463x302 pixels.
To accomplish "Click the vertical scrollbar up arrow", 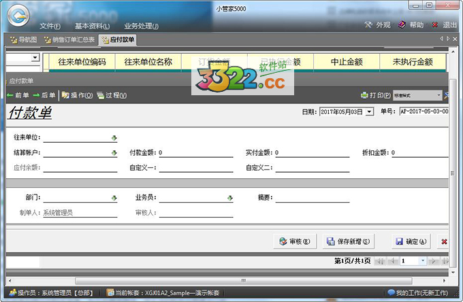I will coord(453,52).
